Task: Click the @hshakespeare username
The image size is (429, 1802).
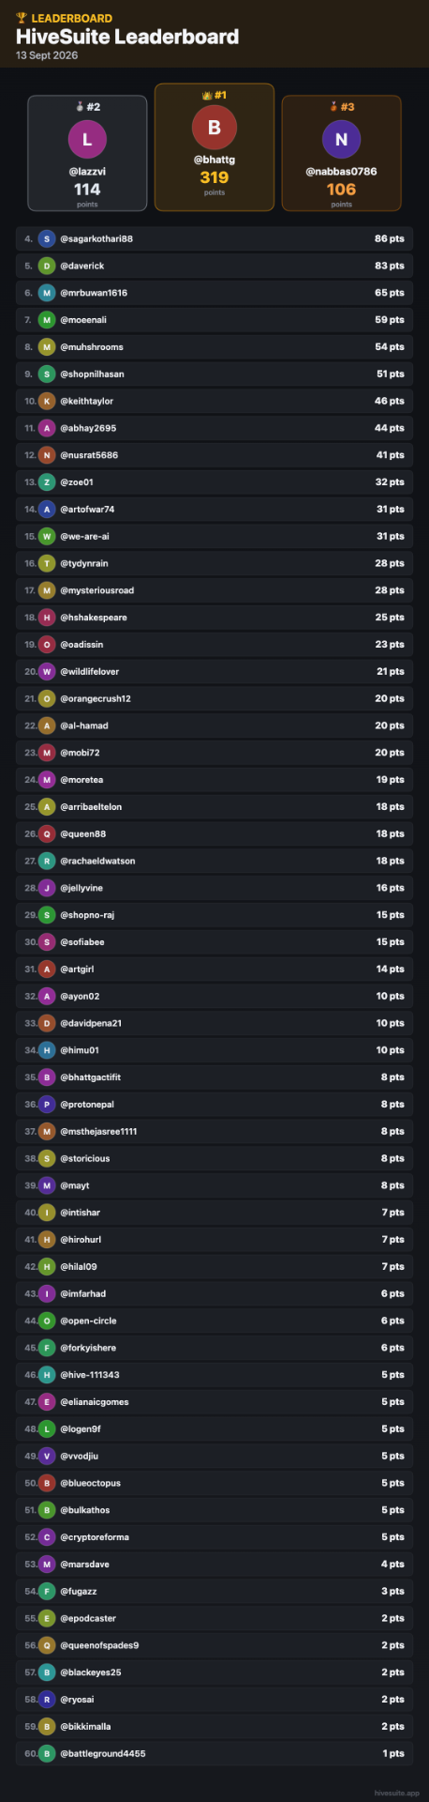Action: [x=94, y=618]
